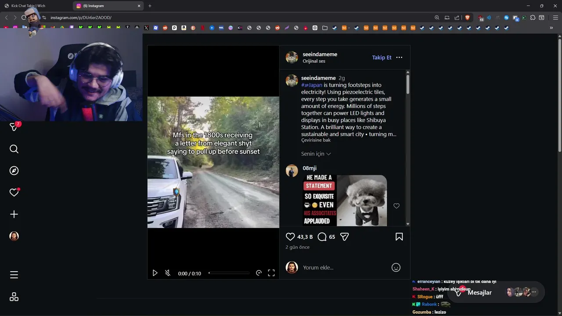Click Gozumba username in chat

(x=422, y=312)
